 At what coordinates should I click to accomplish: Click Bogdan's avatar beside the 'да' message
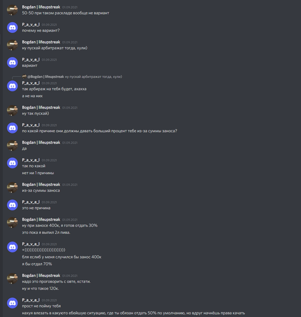12,145
